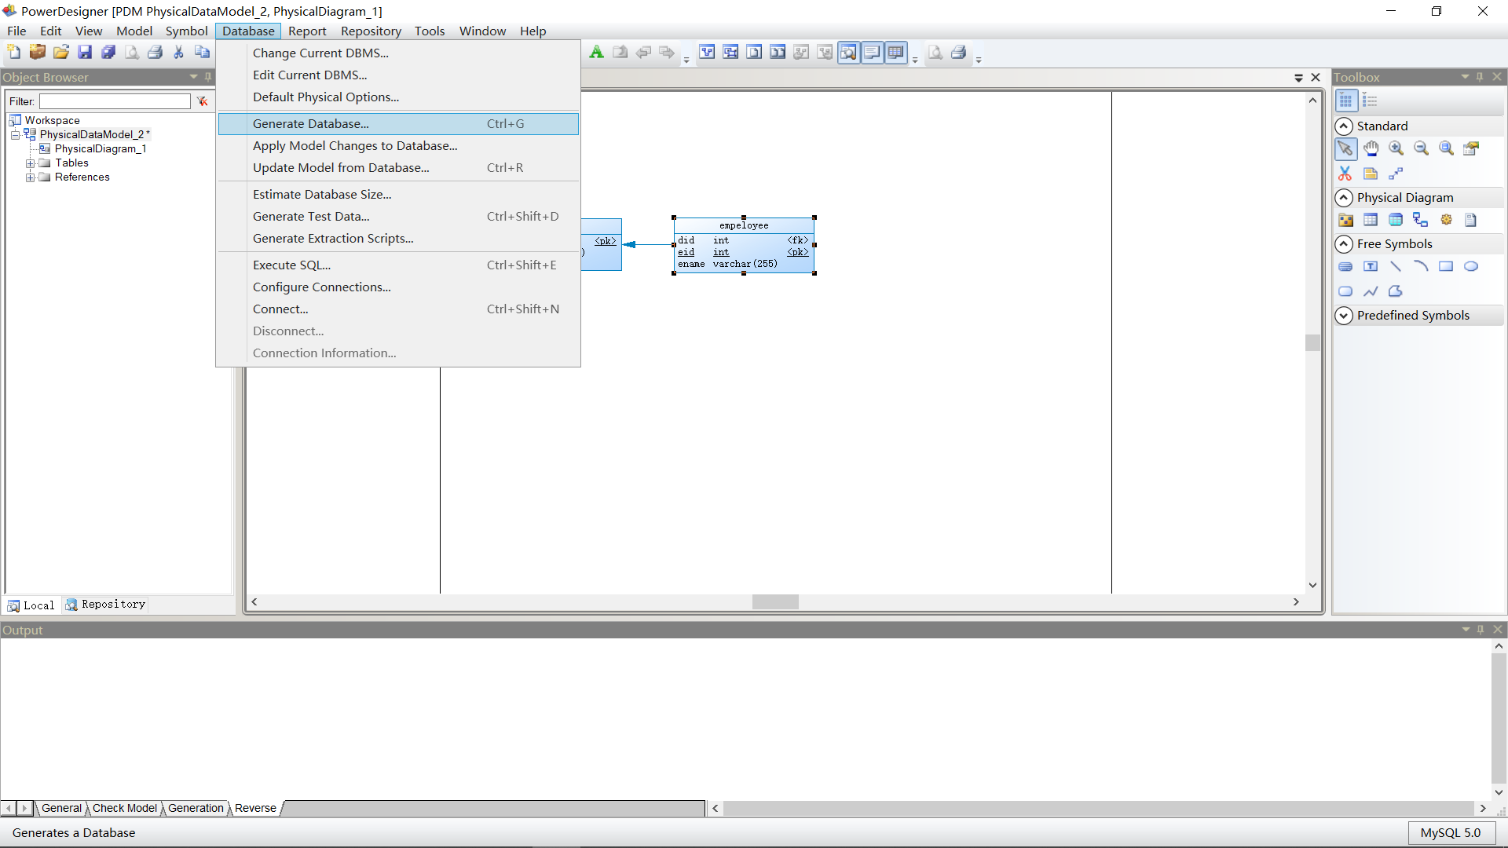Select the Pointer tool in the toolbox
This screenshot has height=848, width=1508.
coord(1345,148)
